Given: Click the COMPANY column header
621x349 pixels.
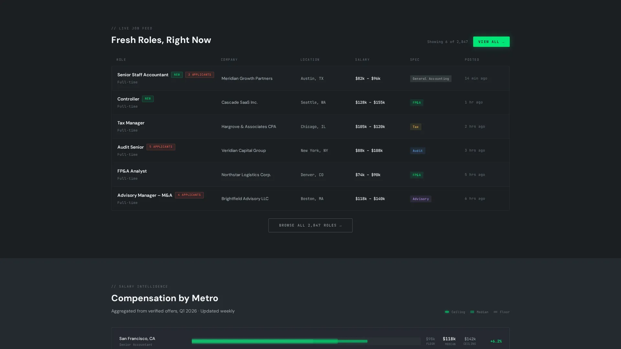Looking at the screenshot, I should [x=229, y=59].
